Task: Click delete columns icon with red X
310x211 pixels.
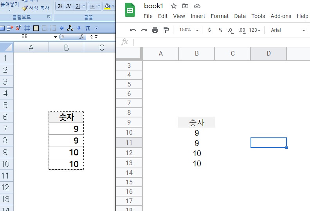Action: pos(18,28)
